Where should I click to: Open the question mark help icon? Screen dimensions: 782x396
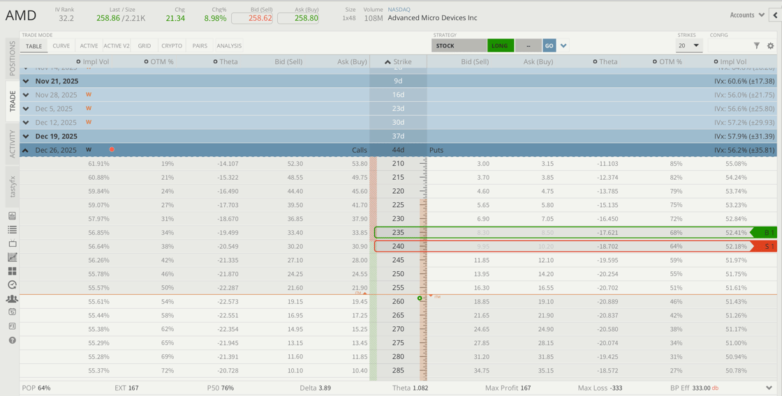point(13,340)
